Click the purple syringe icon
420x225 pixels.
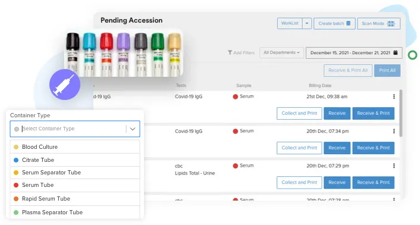pos(65,85)
